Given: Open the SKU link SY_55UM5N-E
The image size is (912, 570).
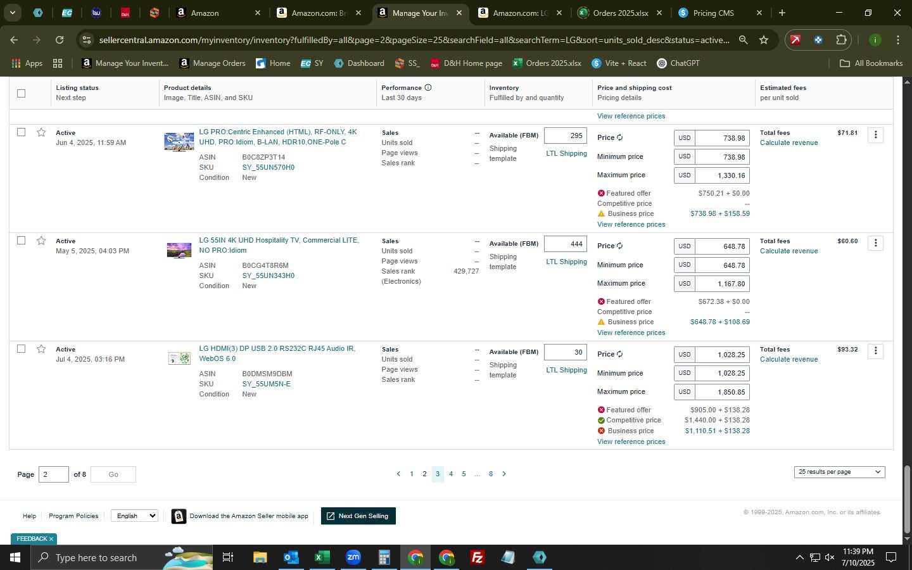Looking at the screenshot, I should [266, 384].
